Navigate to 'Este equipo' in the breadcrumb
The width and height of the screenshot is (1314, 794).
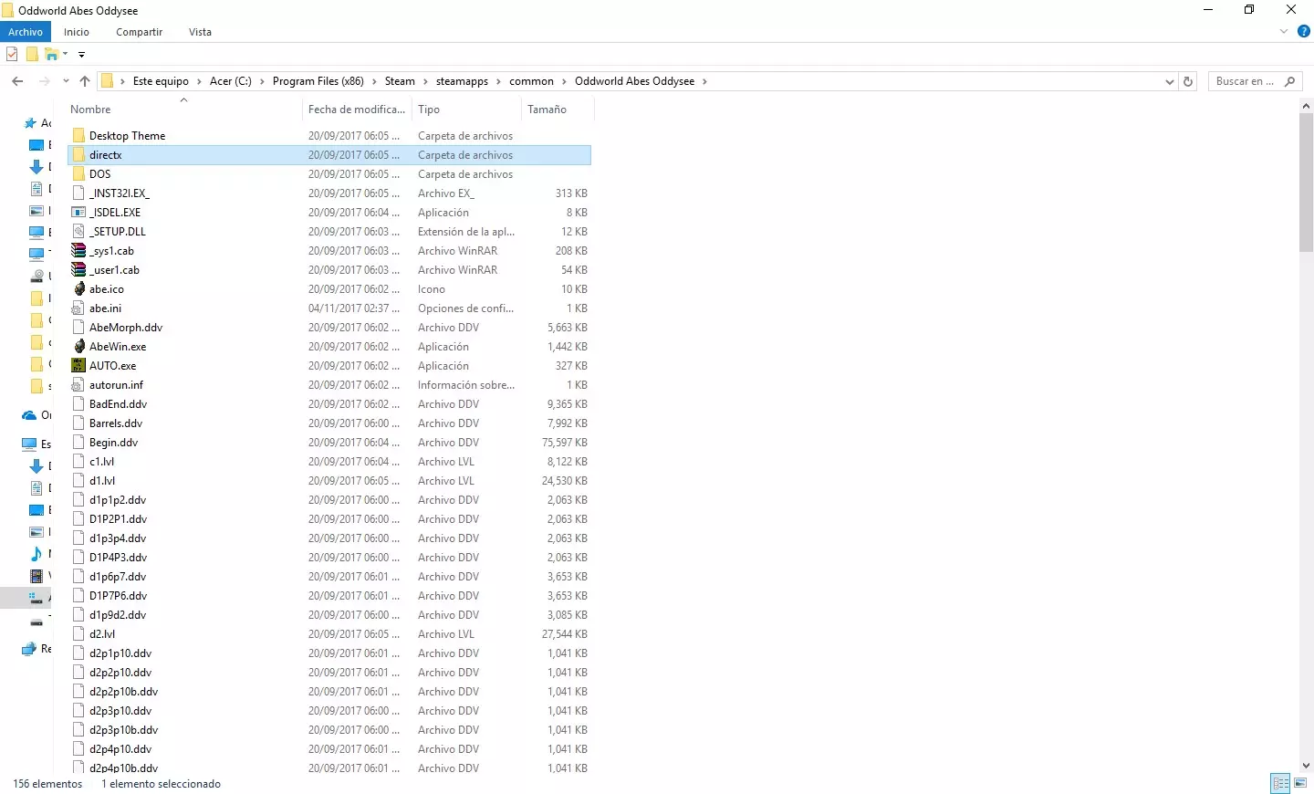(x=161, y=81)
